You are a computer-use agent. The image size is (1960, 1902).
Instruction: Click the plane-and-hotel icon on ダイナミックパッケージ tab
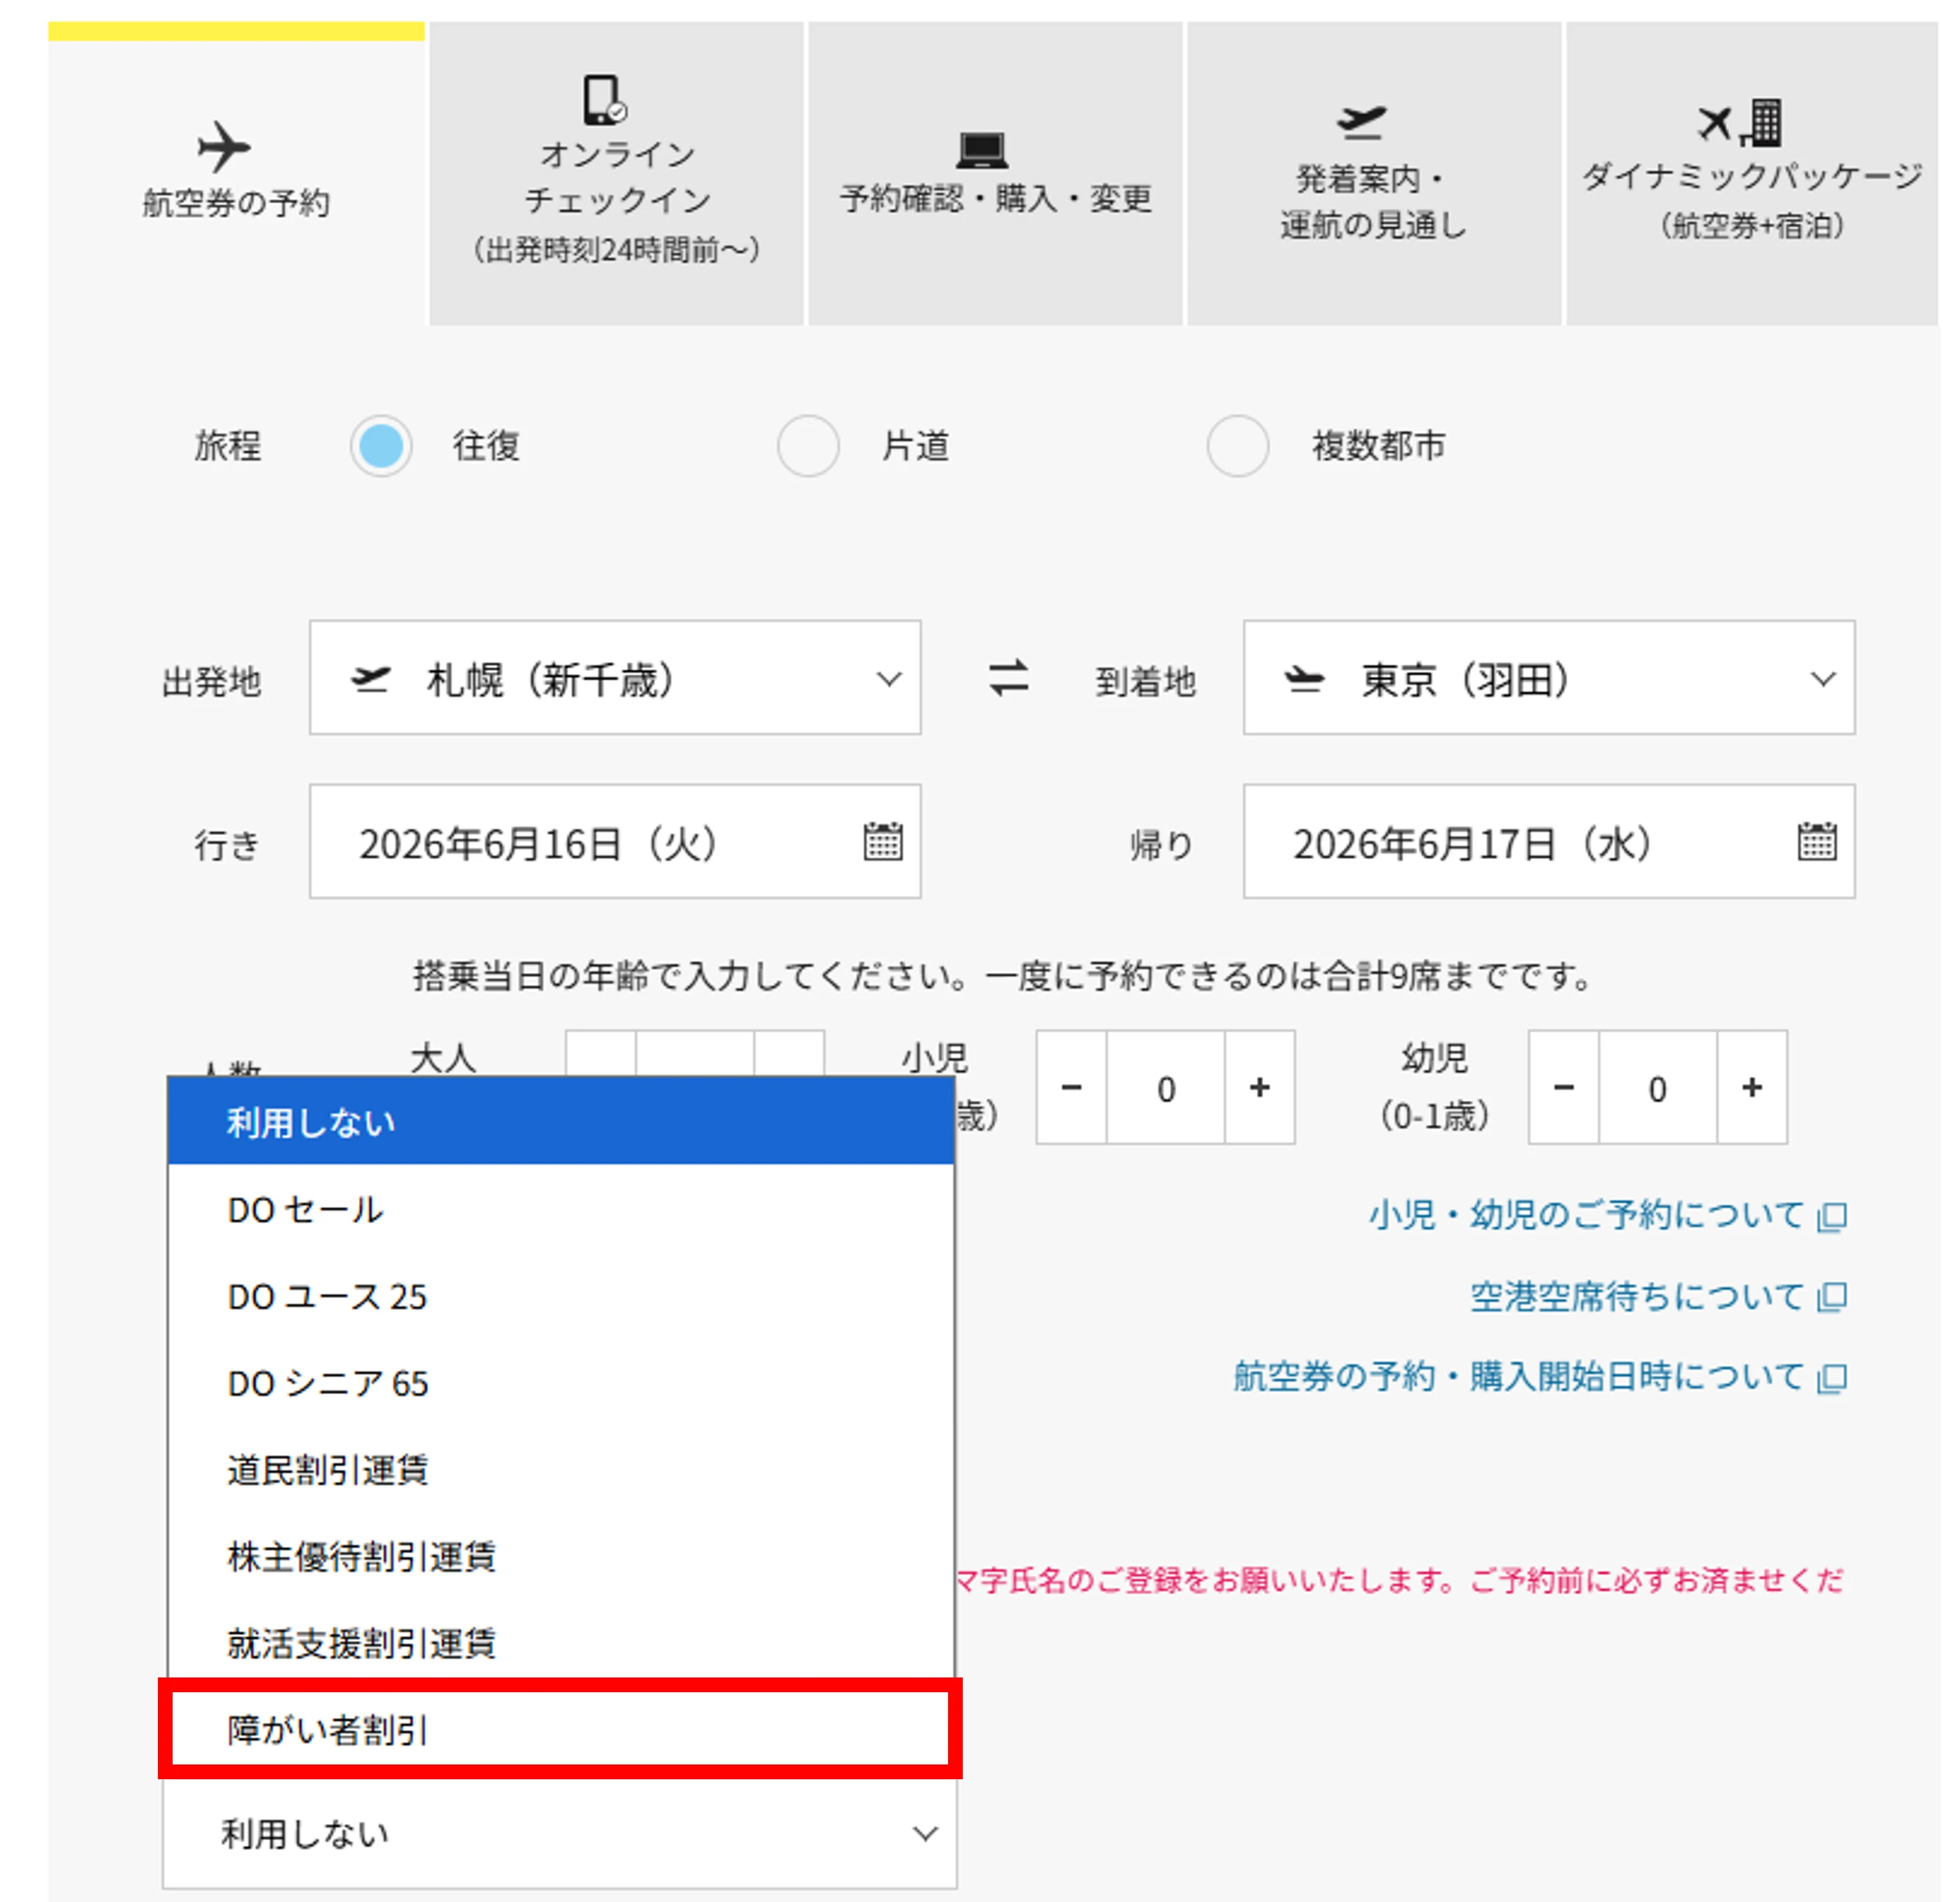tap(1740, 123)
